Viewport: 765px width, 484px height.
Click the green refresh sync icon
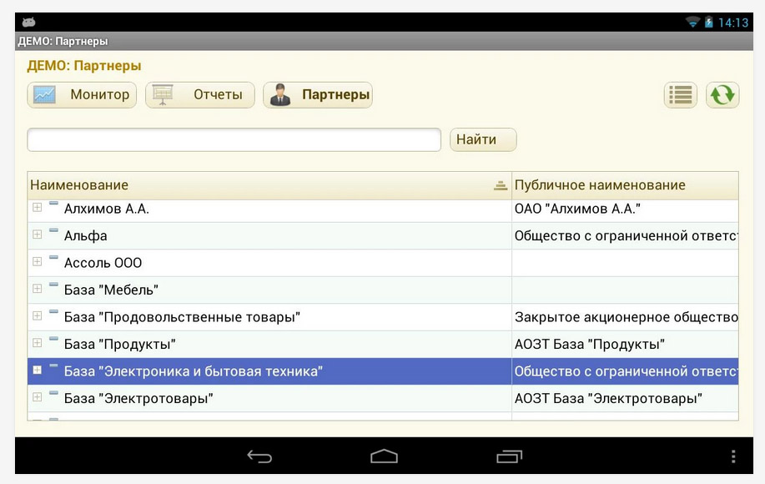tap(722, 94)
